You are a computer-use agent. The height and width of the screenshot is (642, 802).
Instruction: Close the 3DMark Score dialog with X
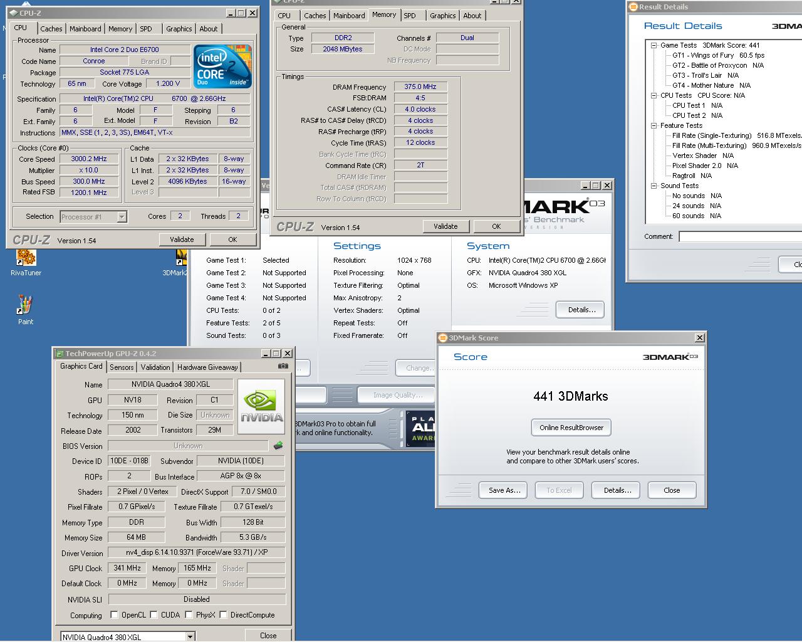[x=700, y=338]
